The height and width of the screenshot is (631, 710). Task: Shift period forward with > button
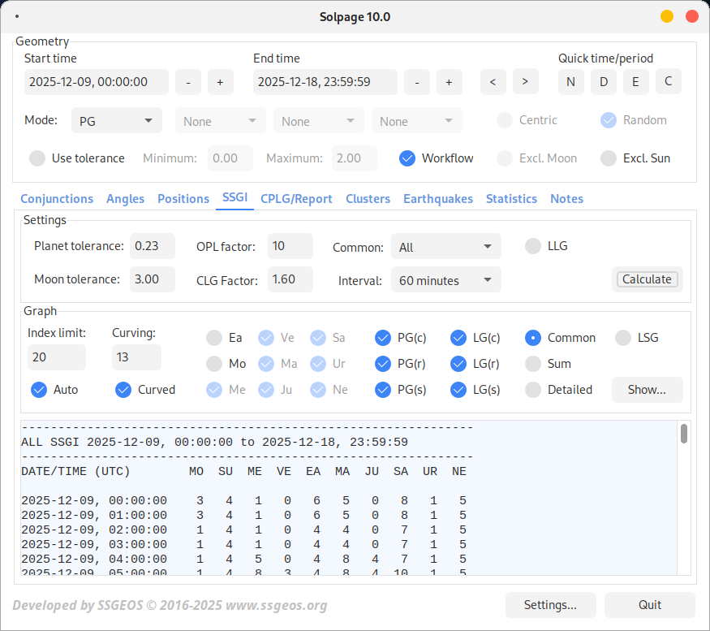(525, 81)
